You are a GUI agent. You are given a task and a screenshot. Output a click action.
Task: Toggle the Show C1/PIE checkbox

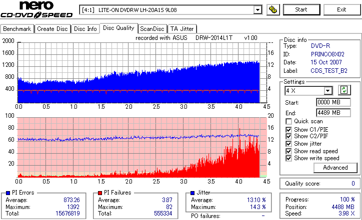click(x=288, y=130)
